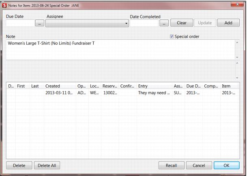Sort by the Entry column header
The width and height of the screenshot is (247, 176).
click(155, 86)
